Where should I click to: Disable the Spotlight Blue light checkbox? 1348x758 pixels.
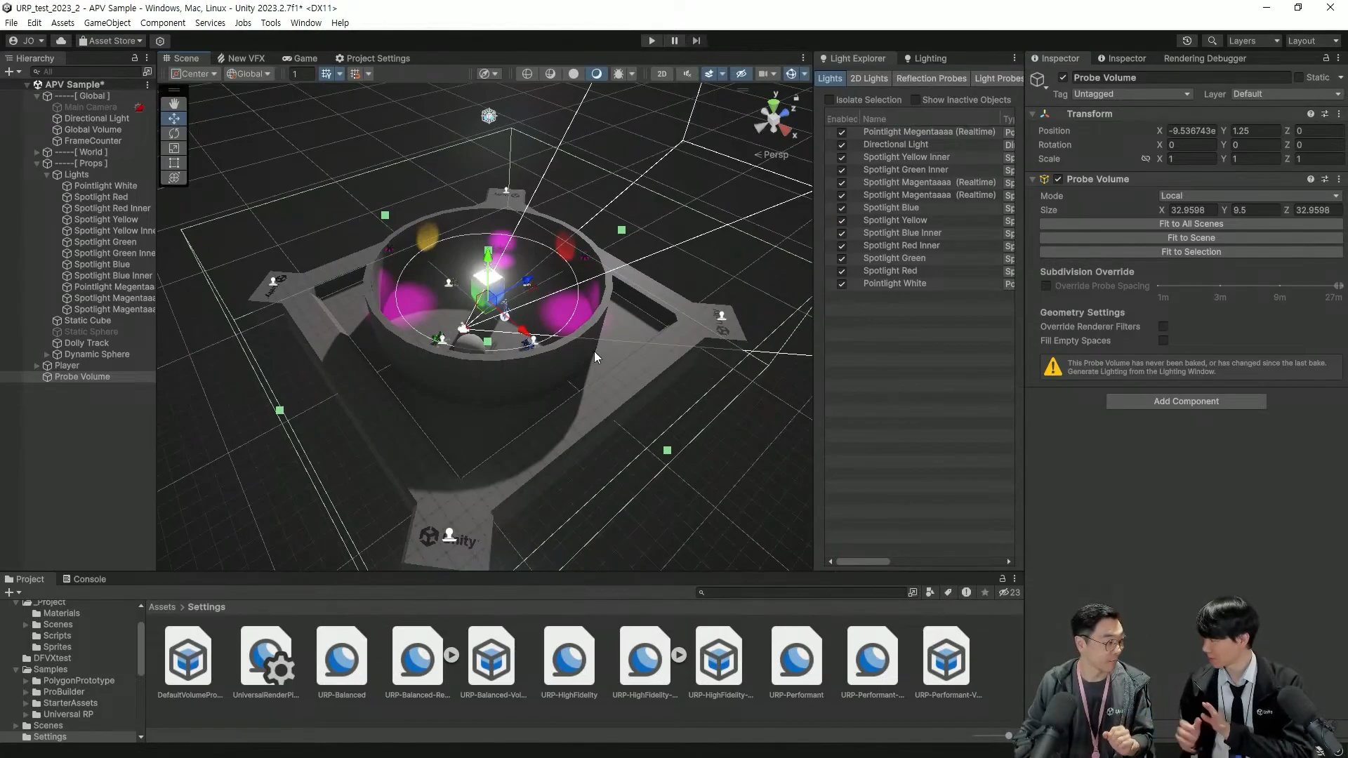pyautogui.click(x=841, y=208)
